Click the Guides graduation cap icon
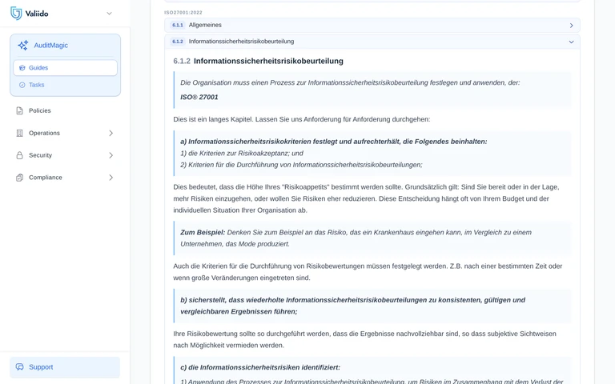Screen dimensions: 615x384 pos(22,68)
